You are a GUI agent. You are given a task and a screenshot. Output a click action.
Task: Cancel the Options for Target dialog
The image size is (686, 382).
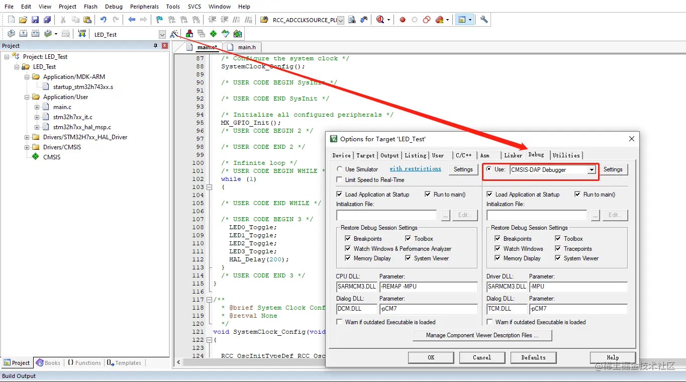(x=482, y=357)
